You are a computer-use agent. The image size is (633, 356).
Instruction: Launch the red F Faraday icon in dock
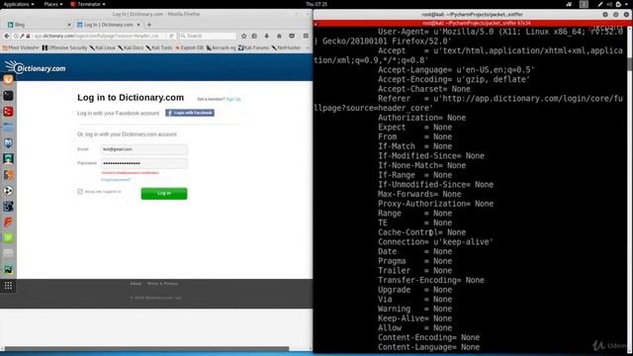coord(8,222)
